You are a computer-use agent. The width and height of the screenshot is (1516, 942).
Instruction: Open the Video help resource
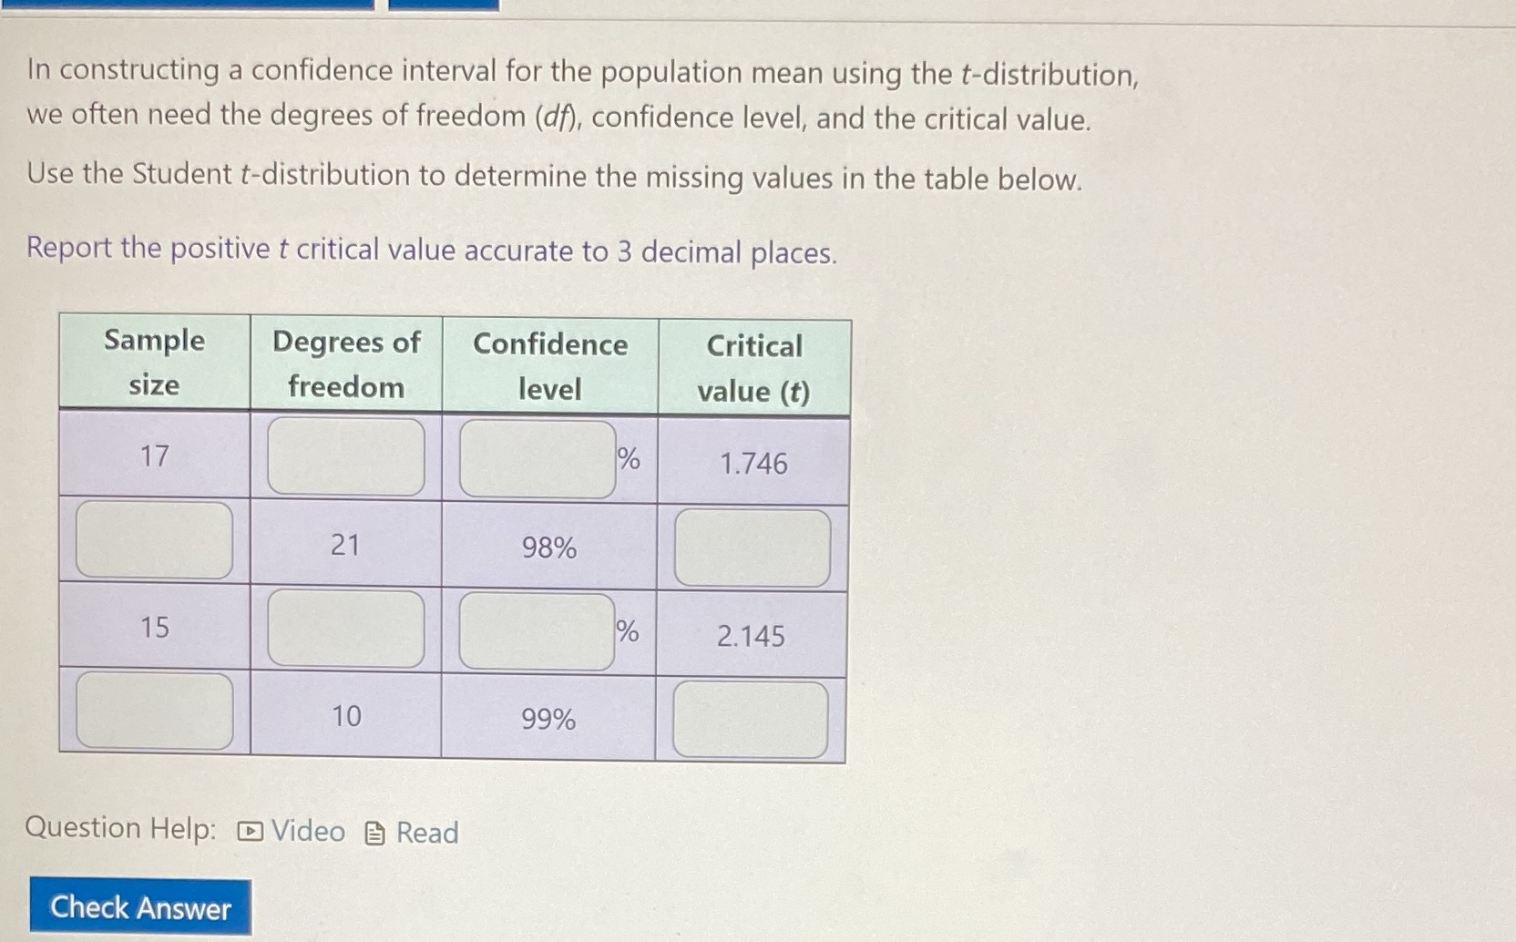pos(301,831)
